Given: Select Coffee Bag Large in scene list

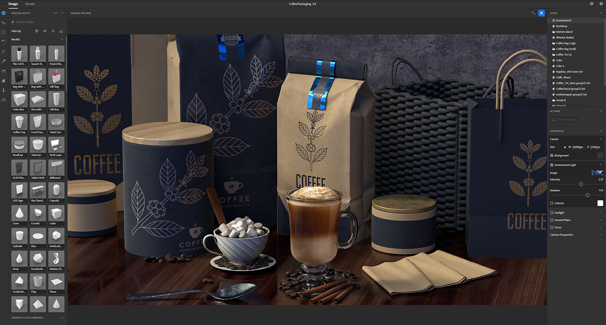Looking at the screenshot, I should tap(566, 43).
